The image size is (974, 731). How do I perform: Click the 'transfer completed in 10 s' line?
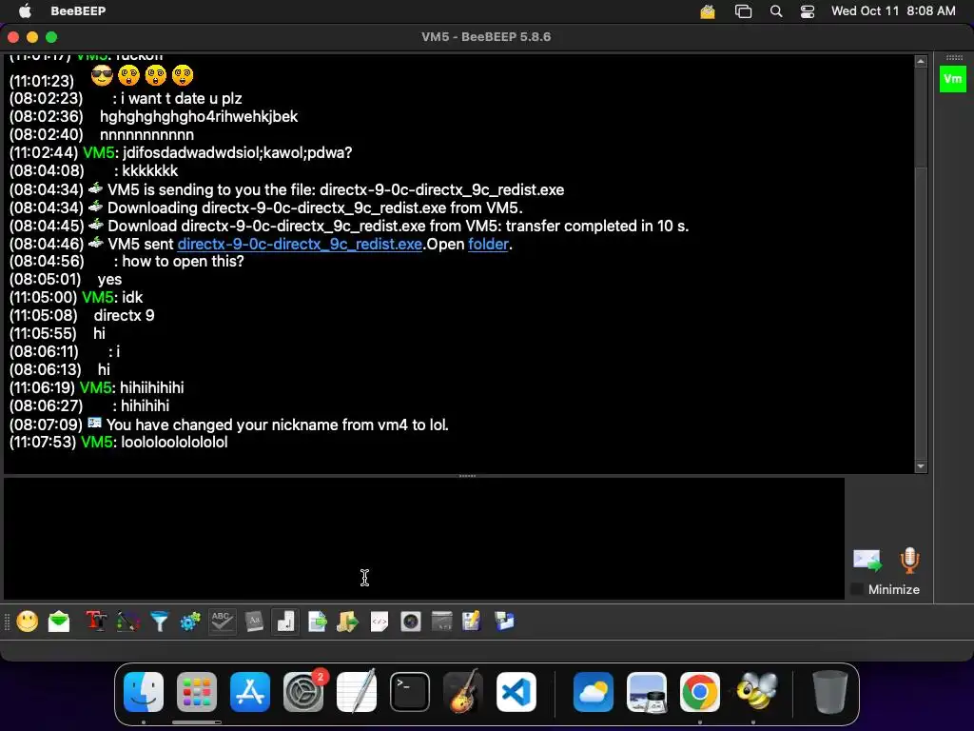tap(398, 226)
